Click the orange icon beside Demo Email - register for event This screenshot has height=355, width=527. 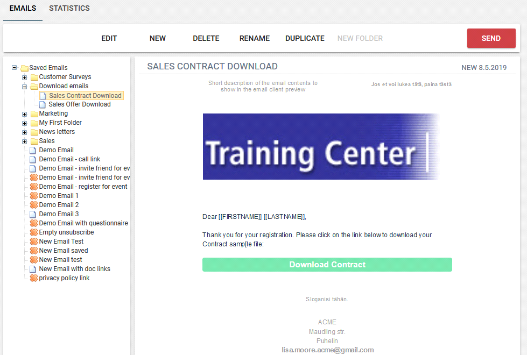33,187
